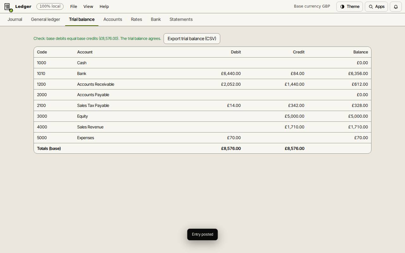This screenshot has height=253, width=405.
Task: Export trial balance as CSV
Action: (192, 39)
